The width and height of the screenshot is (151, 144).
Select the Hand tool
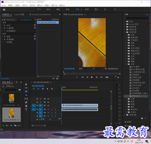click(26, 106)
